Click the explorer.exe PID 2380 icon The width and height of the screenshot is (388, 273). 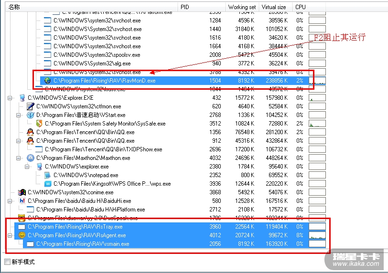tap(39, 167)
